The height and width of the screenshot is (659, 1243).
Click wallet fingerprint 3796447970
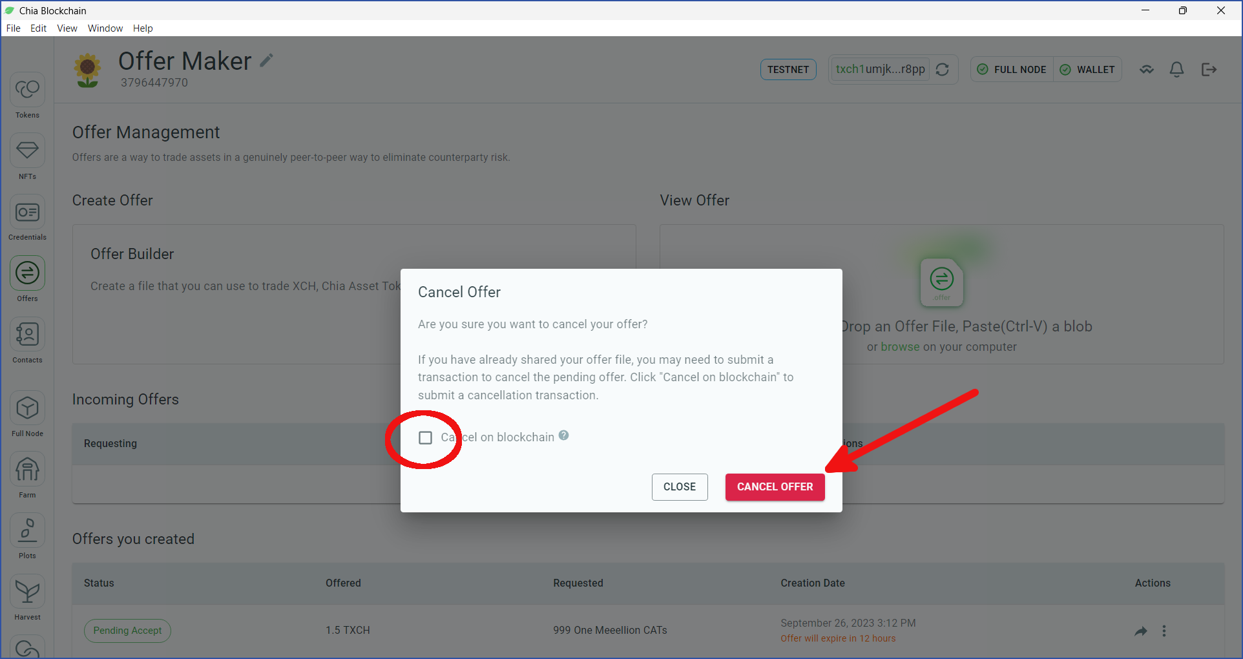tap(154, 83)
